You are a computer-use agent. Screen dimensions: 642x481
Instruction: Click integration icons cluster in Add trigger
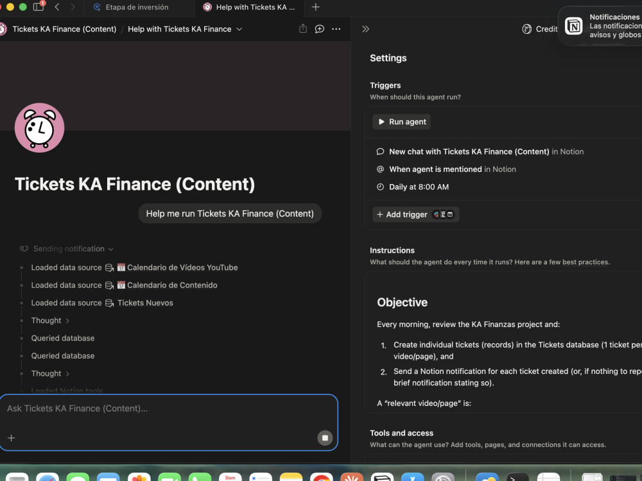click(444, 214)
